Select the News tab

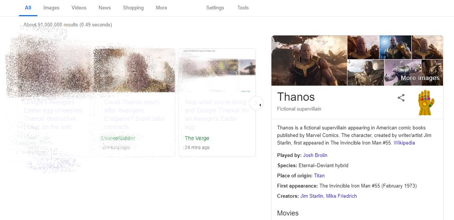(x=105, y=8)
